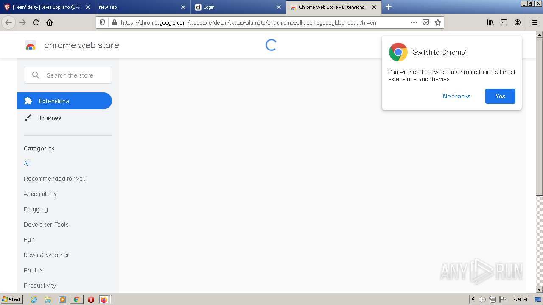
Task: Open tracking protection shield icon
Action: [102, 22]
